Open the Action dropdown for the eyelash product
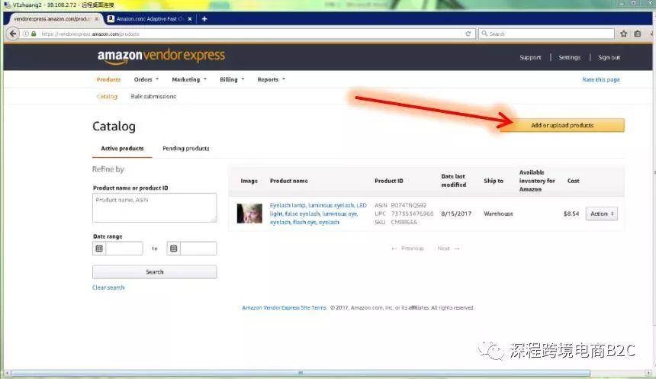Image resolution: width=656 pixels, height=379 pixels. pos(602,214)
